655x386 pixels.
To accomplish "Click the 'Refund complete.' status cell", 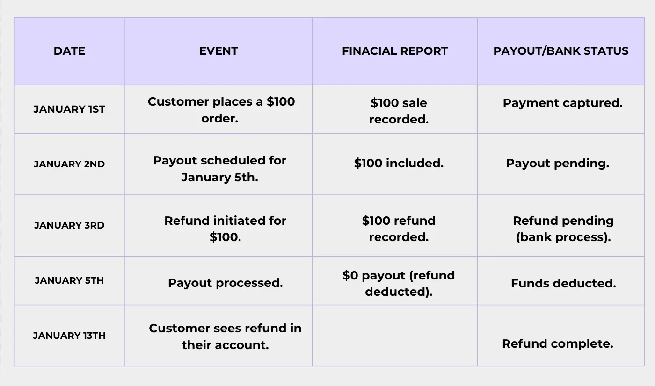I will click(561, 336).
